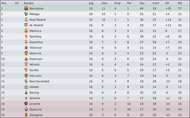Click the Athletic club crest icon
Image resolution: width=190 pixels, height=118 pixels.
[x=26, y=64]
